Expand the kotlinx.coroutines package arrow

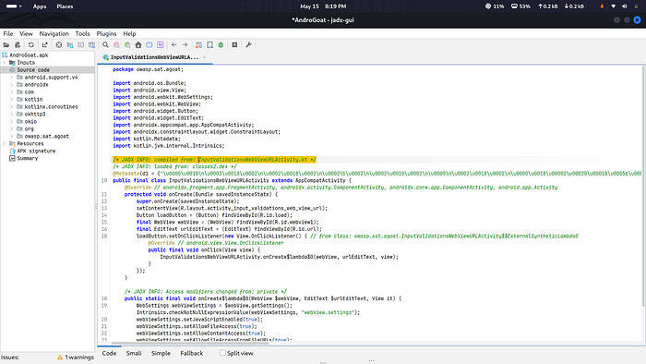(x=11, y=107)
